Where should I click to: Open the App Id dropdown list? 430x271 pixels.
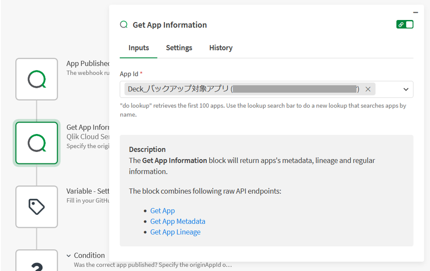(406, 89)
